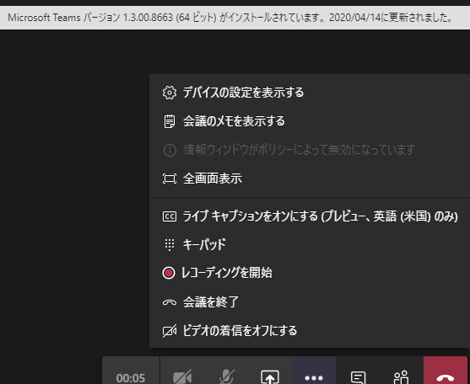Click the 00:05 call duration timer
This screenshot has height=384, width=470.
coord(131,378)
